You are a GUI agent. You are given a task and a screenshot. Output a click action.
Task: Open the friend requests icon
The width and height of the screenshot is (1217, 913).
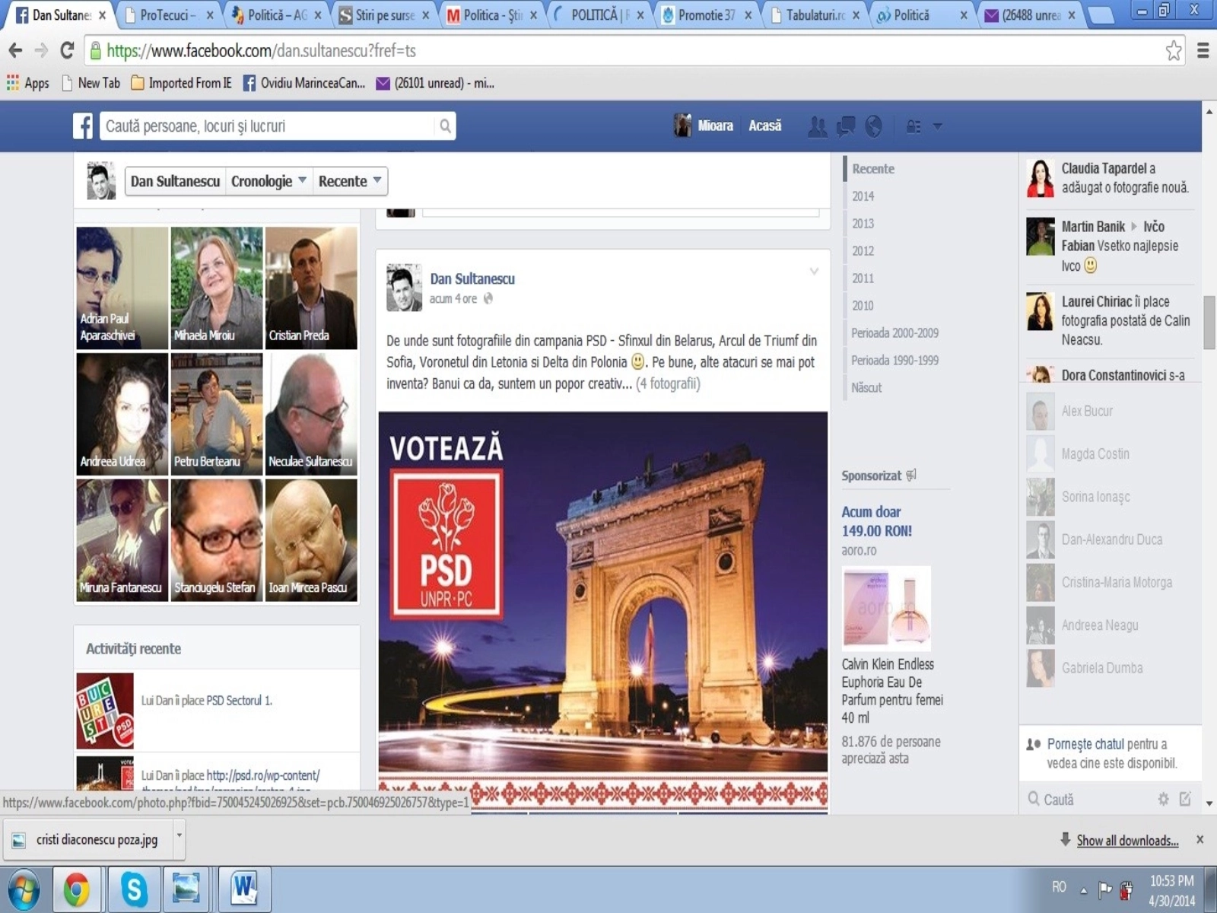pyautogui.click(x=817, y=126)
